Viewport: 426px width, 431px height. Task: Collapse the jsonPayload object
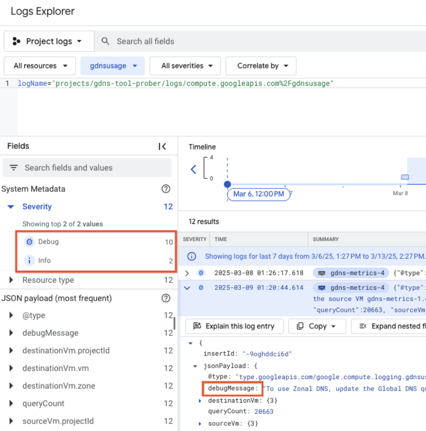[x=195, y=366]
